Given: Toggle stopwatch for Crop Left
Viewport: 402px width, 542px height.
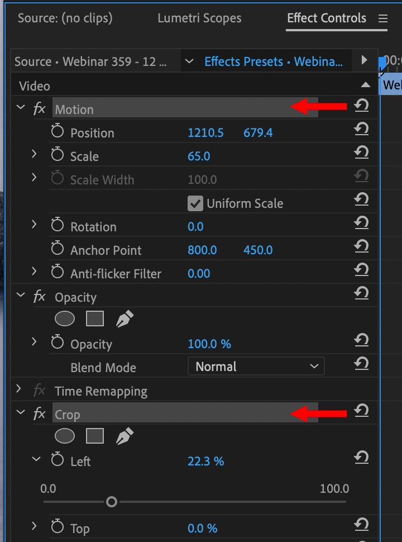Looking at the screenshot, I should (x=58, y=460).
